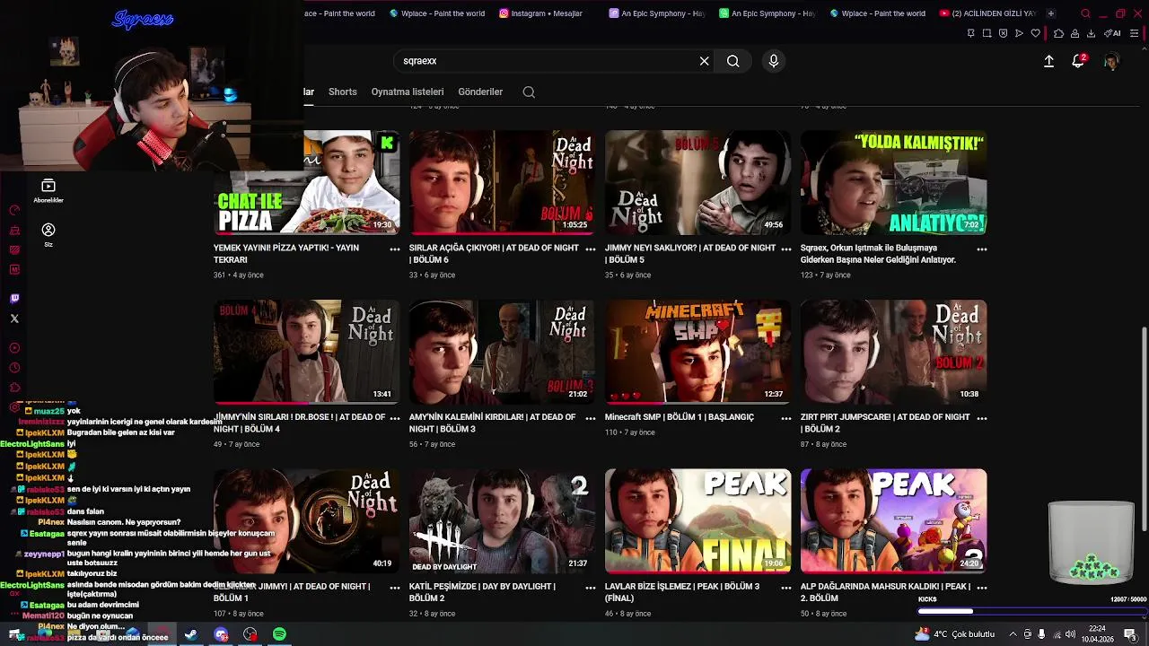Screen dimensions: 1149x646
Task: Open Abonelikler in the YouTube sidebar
Action: (48, 190)
